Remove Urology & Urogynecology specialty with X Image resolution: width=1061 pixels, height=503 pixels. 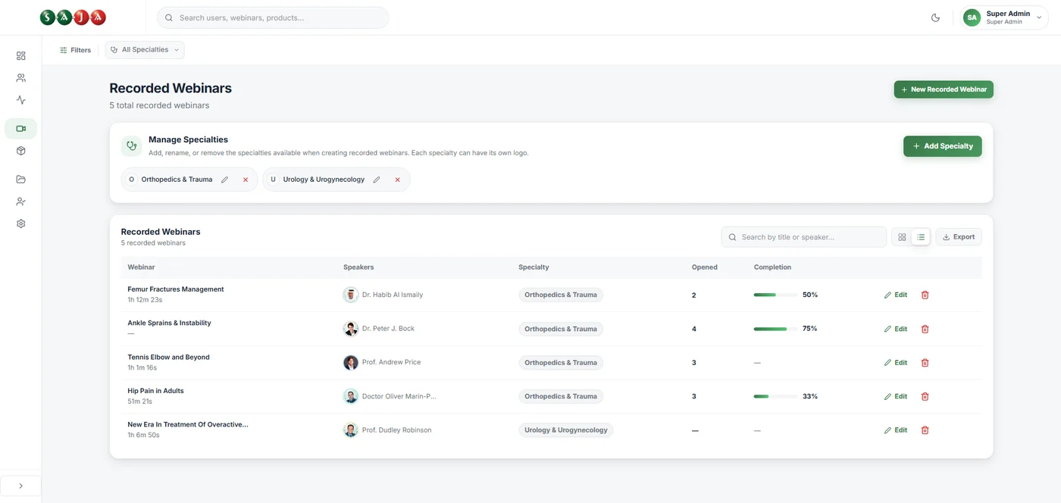[397, 180]
